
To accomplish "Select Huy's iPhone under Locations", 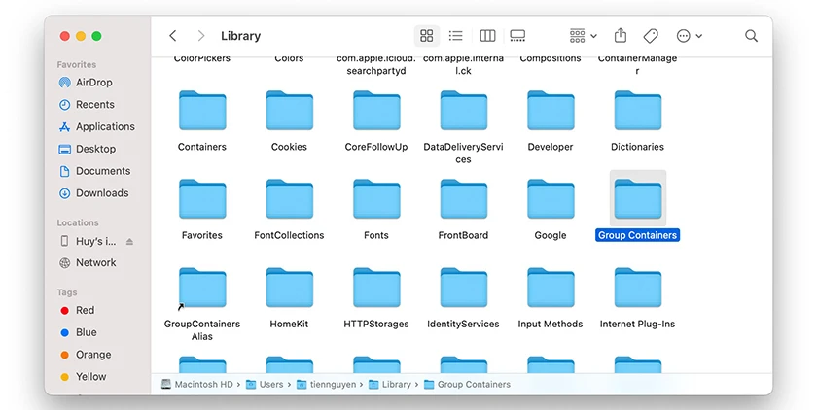I will [x=89, y=241].
